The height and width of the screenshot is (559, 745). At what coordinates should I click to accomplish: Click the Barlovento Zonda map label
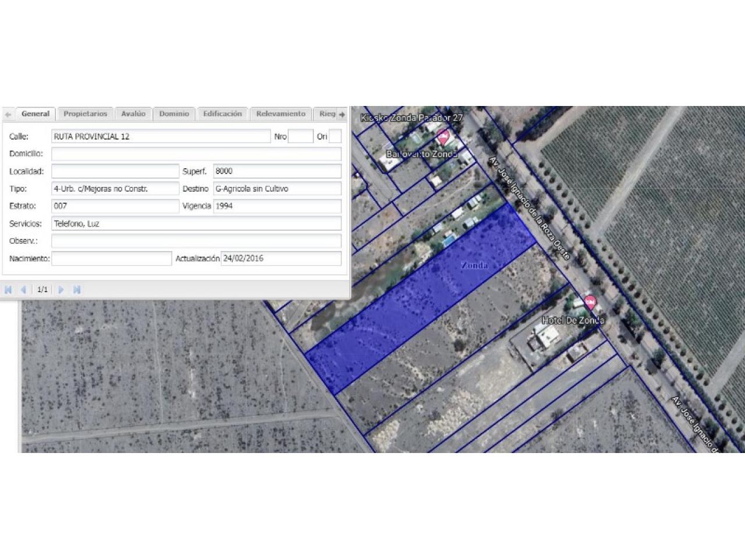423,154
